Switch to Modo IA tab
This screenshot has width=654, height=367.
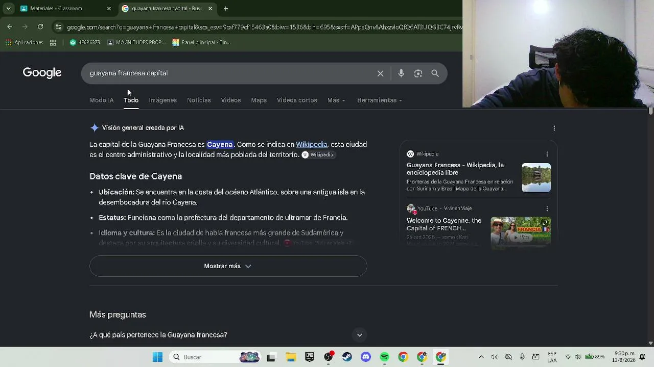(102, 100)
